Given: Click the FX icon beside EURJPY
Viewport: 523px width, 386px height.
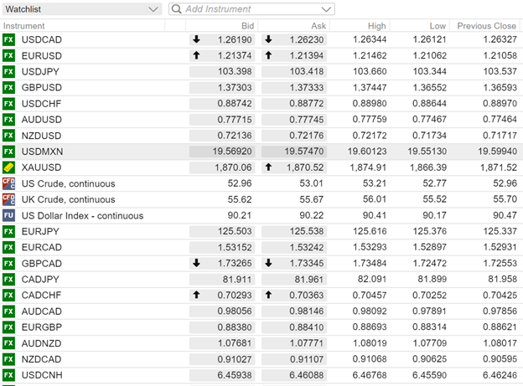Looking at the screenshot, I should [x=8, y=231].
